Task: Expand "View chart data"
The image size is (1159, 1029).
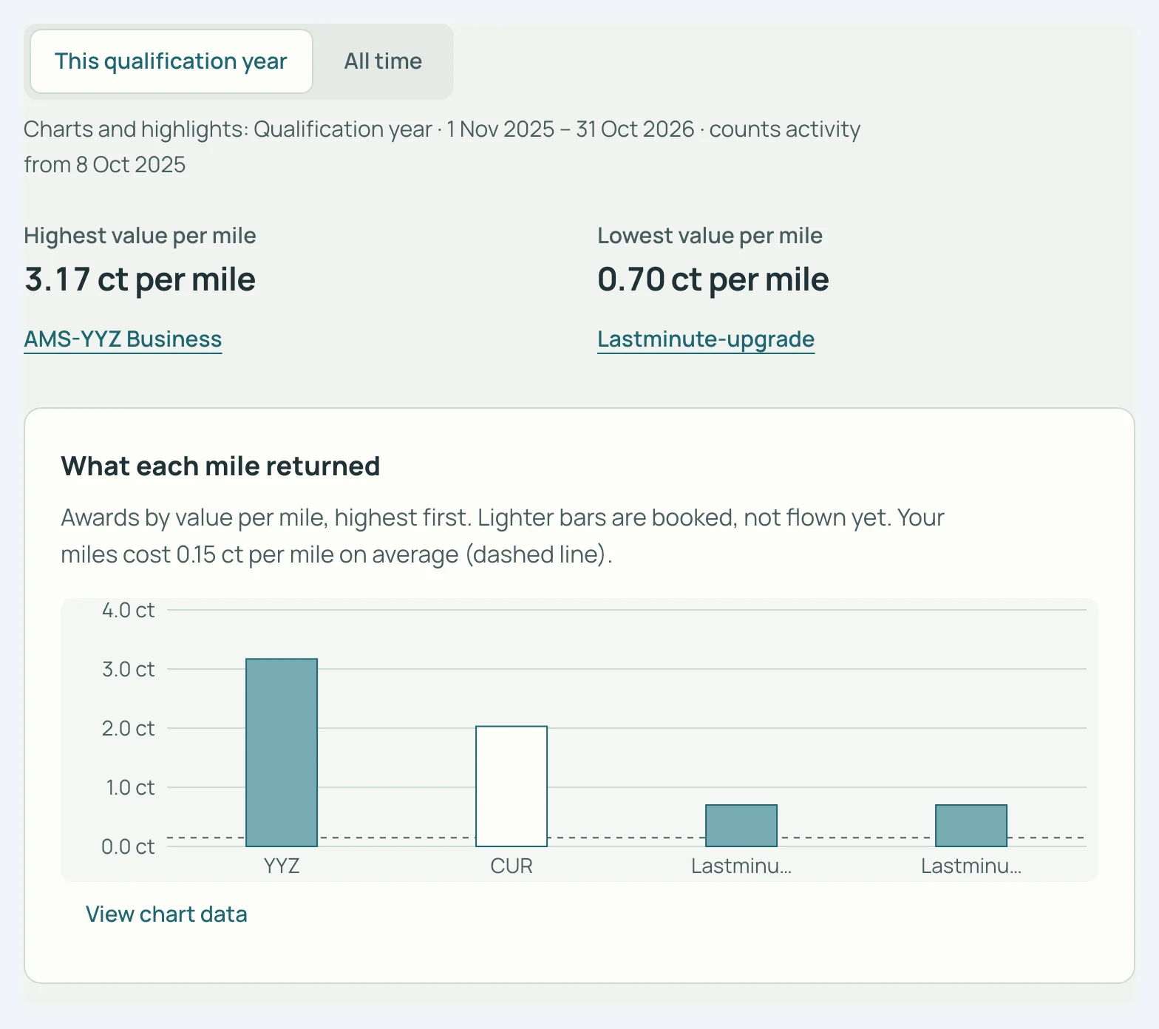Action: click(166, 914)
